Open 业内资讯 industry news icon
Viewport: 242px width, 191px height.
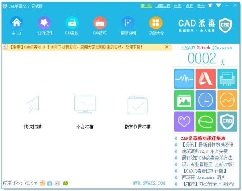pos(44,23)
